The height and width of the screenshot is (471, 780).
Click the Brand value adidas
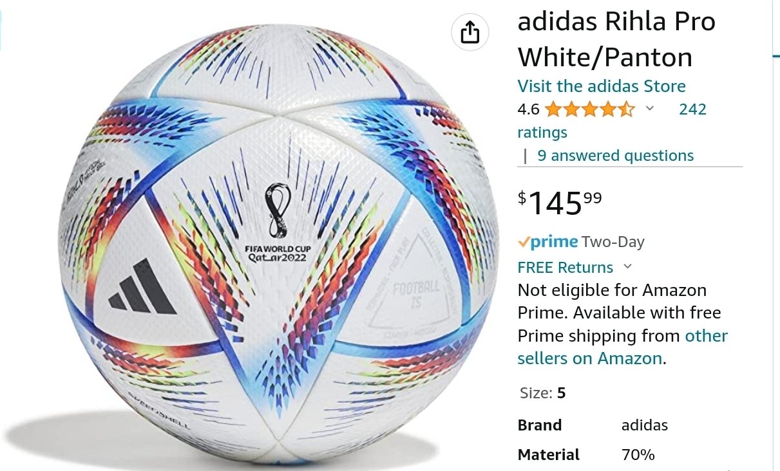(x=645, y=425)
